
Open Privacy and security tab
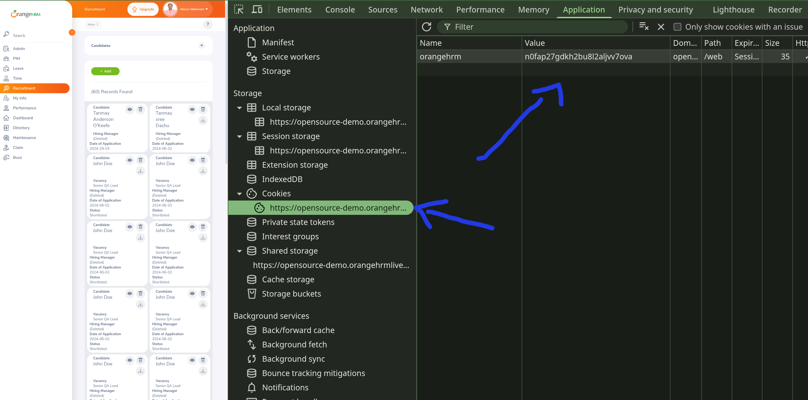click(655, 10)
